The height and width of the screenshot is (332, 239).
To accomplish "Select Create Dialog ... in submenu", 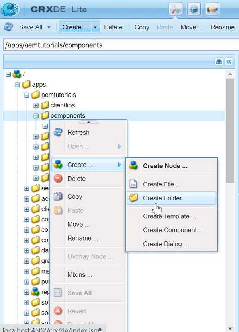I will pos(166,244).
